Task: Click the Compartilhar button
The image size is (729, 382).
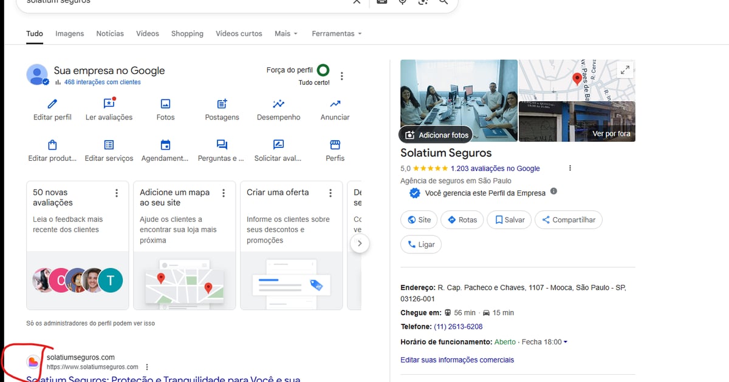Action: (x=569, y=219)
